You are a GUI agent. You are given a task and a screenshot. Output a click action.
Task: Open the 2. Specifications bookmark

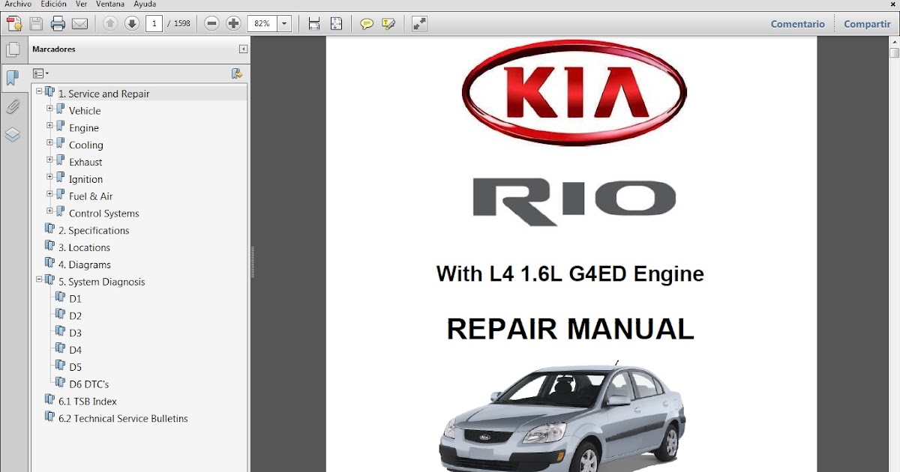point(94,231)
